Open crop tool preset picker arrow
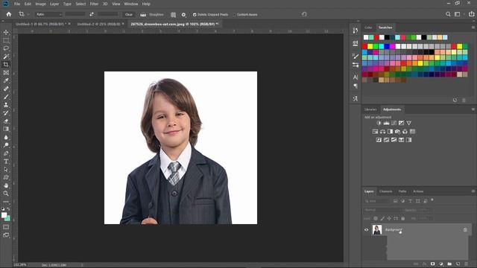Image resolution: width=477 pixels, height=268 pixels. pyautogui.click(x=28, y=14)
